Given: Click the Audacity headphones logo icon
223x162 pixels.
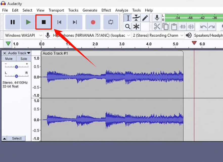Looking at the screenshot, I should click(3, 4).
